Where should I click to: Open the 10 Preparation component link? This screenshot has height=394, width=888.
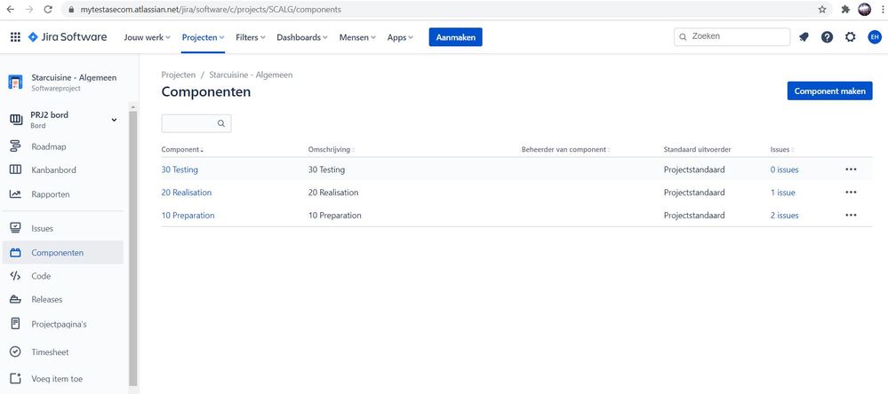coord(188,216)
